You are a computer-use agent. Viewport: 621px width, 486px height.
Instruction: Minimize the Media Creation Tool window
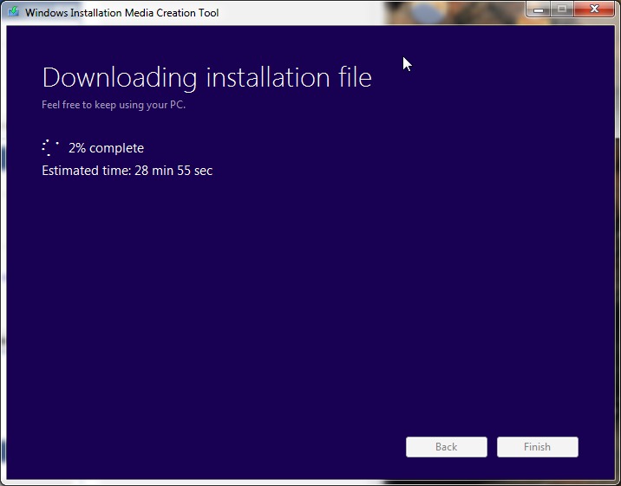coord(539,9)
